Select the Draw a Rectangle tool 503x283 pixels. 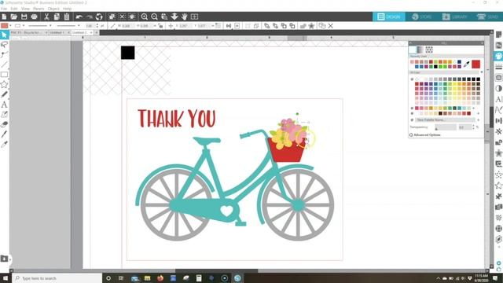point(4,75)
